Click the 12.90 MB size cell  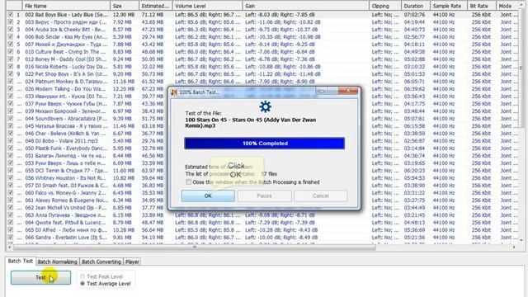[124, 15]
